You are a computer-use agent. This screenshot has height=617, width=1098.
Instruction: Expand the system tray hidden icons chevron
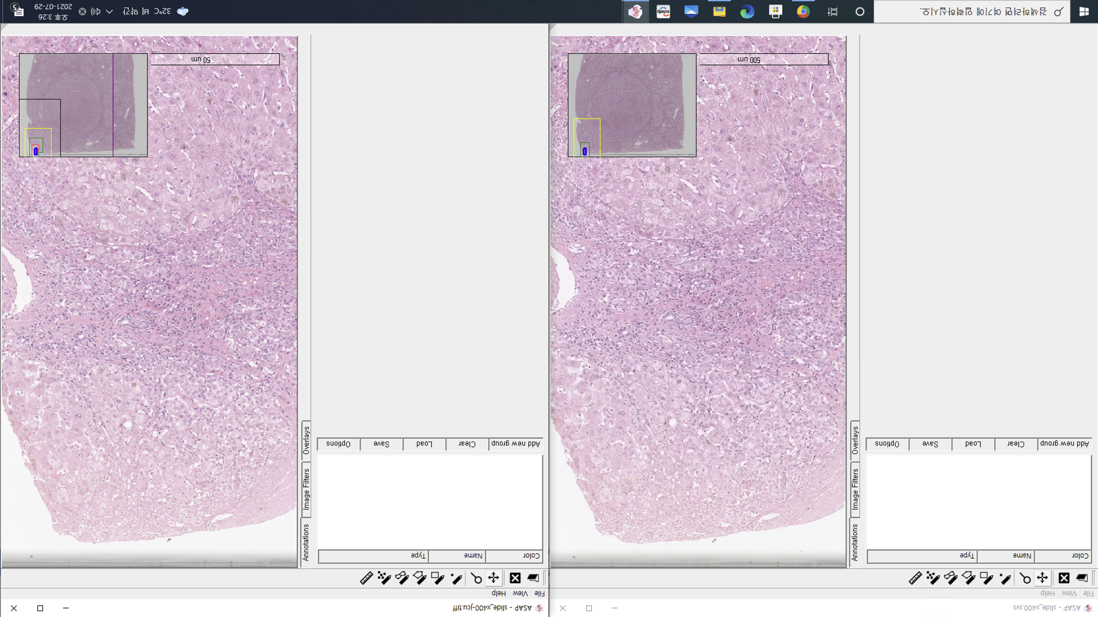pos(109,11)
